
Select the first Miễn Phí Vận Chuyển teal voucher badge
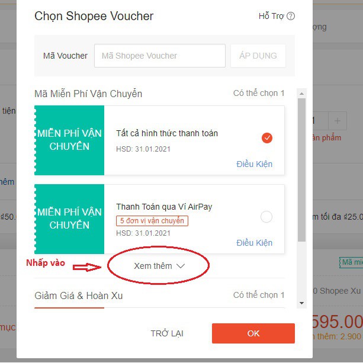point(69,140)
